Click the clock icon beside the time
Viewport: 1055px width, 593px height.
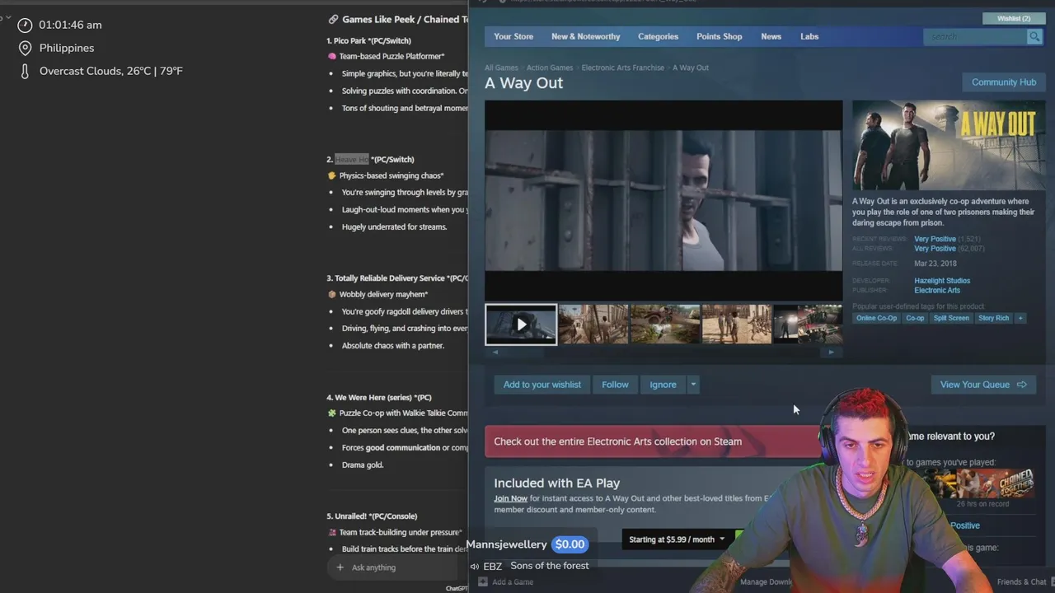click(x=25, y=25)
